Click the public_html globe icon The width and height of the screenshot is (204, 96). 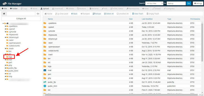pos(45,86)
